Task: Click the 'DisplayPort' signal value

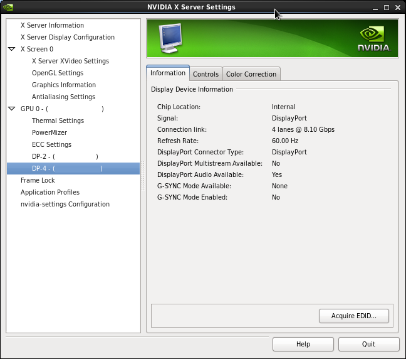Action: click(289, 118)
